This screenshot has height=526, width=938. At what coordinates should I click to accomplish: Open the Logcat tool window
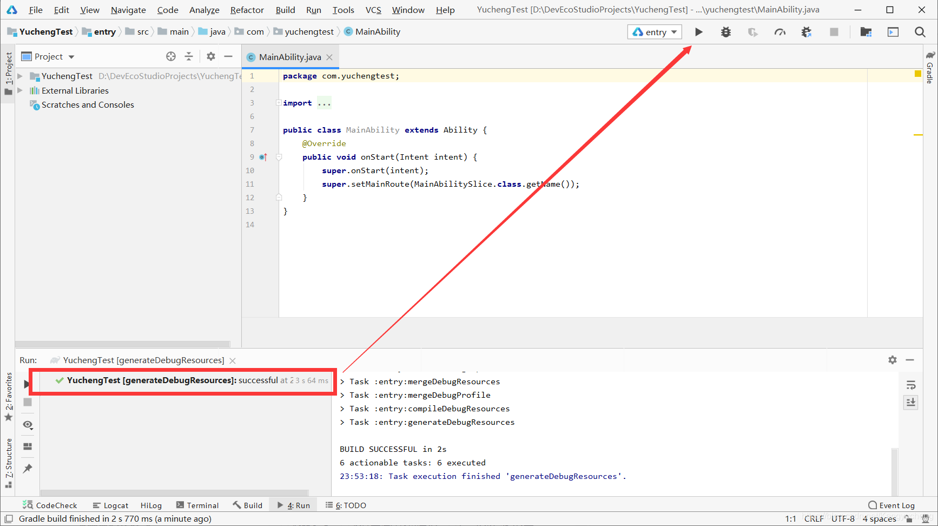click(x=110, y=505)
